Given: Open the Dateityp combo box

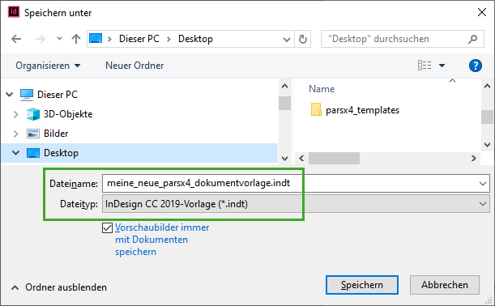Looking at the screenshot, I should point(296,204).
